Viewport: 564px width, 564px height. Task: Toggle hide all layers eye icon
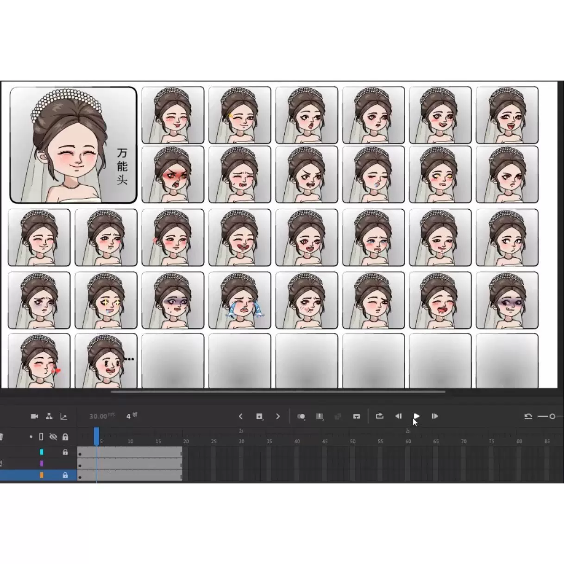click(x=53, y=437)
